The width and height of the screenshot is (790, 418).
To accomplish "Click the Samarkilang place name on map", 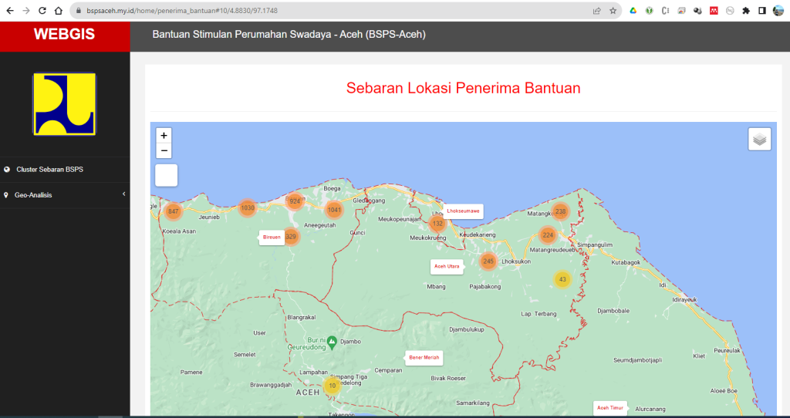I will pos(473,403).
